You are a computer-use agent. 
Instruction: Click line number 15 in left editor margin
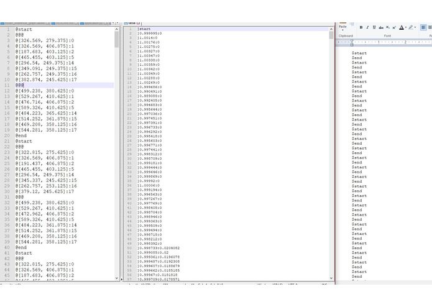[7, 108]
